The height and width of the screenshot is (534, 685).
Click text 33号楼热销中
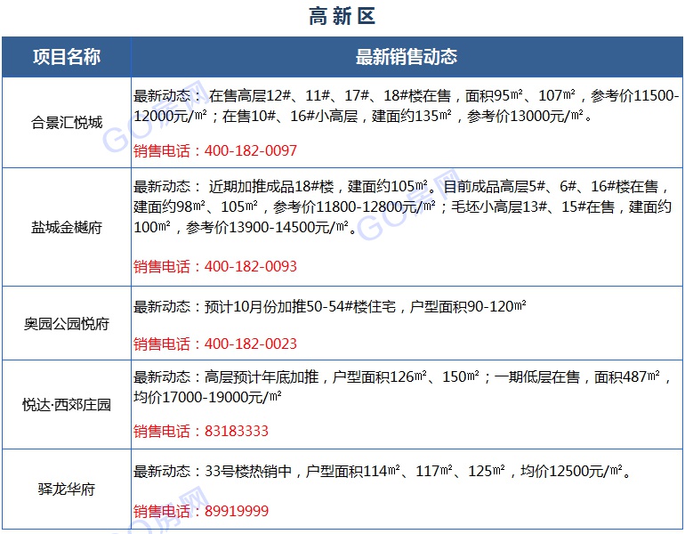[248, 471]
